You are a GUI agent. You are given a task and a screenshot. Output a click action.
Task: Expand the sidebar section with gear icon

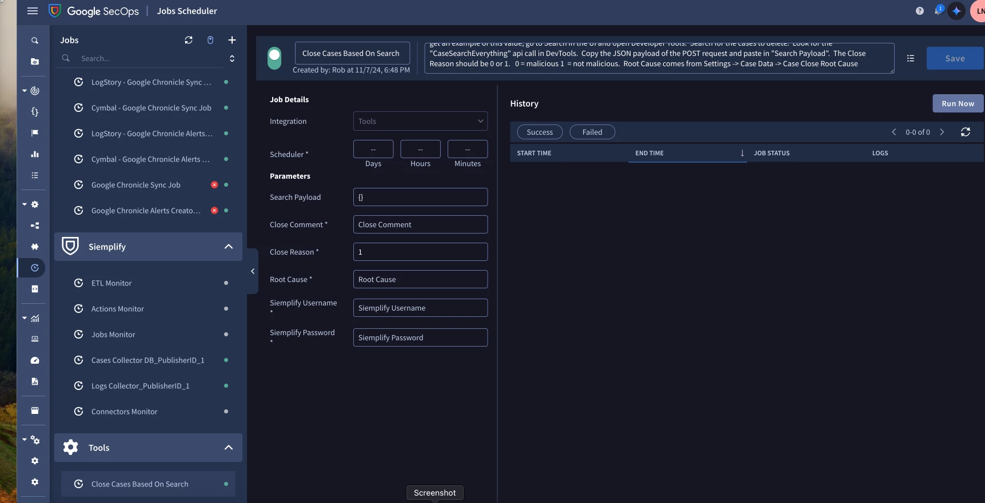point(25,204)
